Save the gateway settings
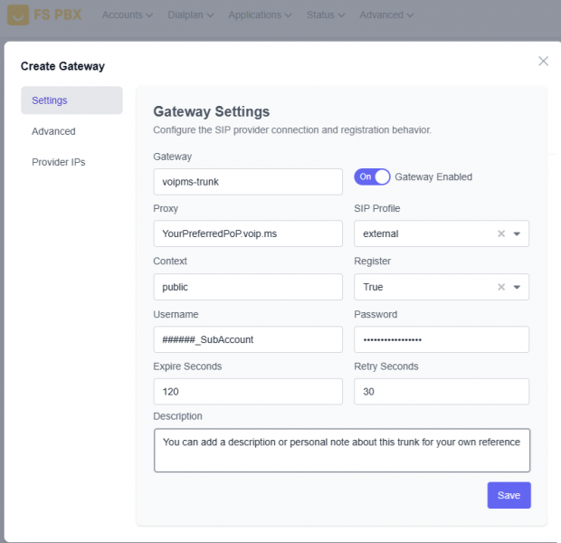This screenshot has width=561, height=543. [x=509, y=495]
